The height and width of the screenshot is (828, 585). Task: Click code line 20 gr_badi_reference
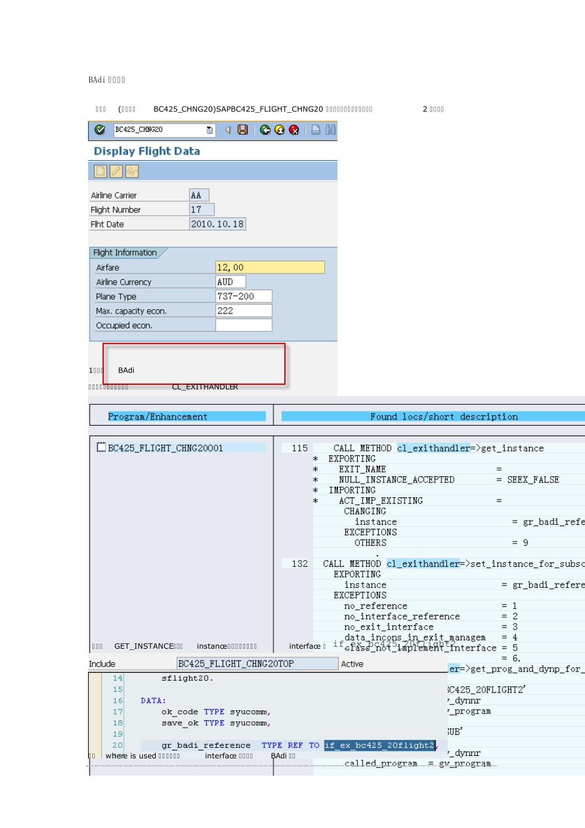pos(206,745)
